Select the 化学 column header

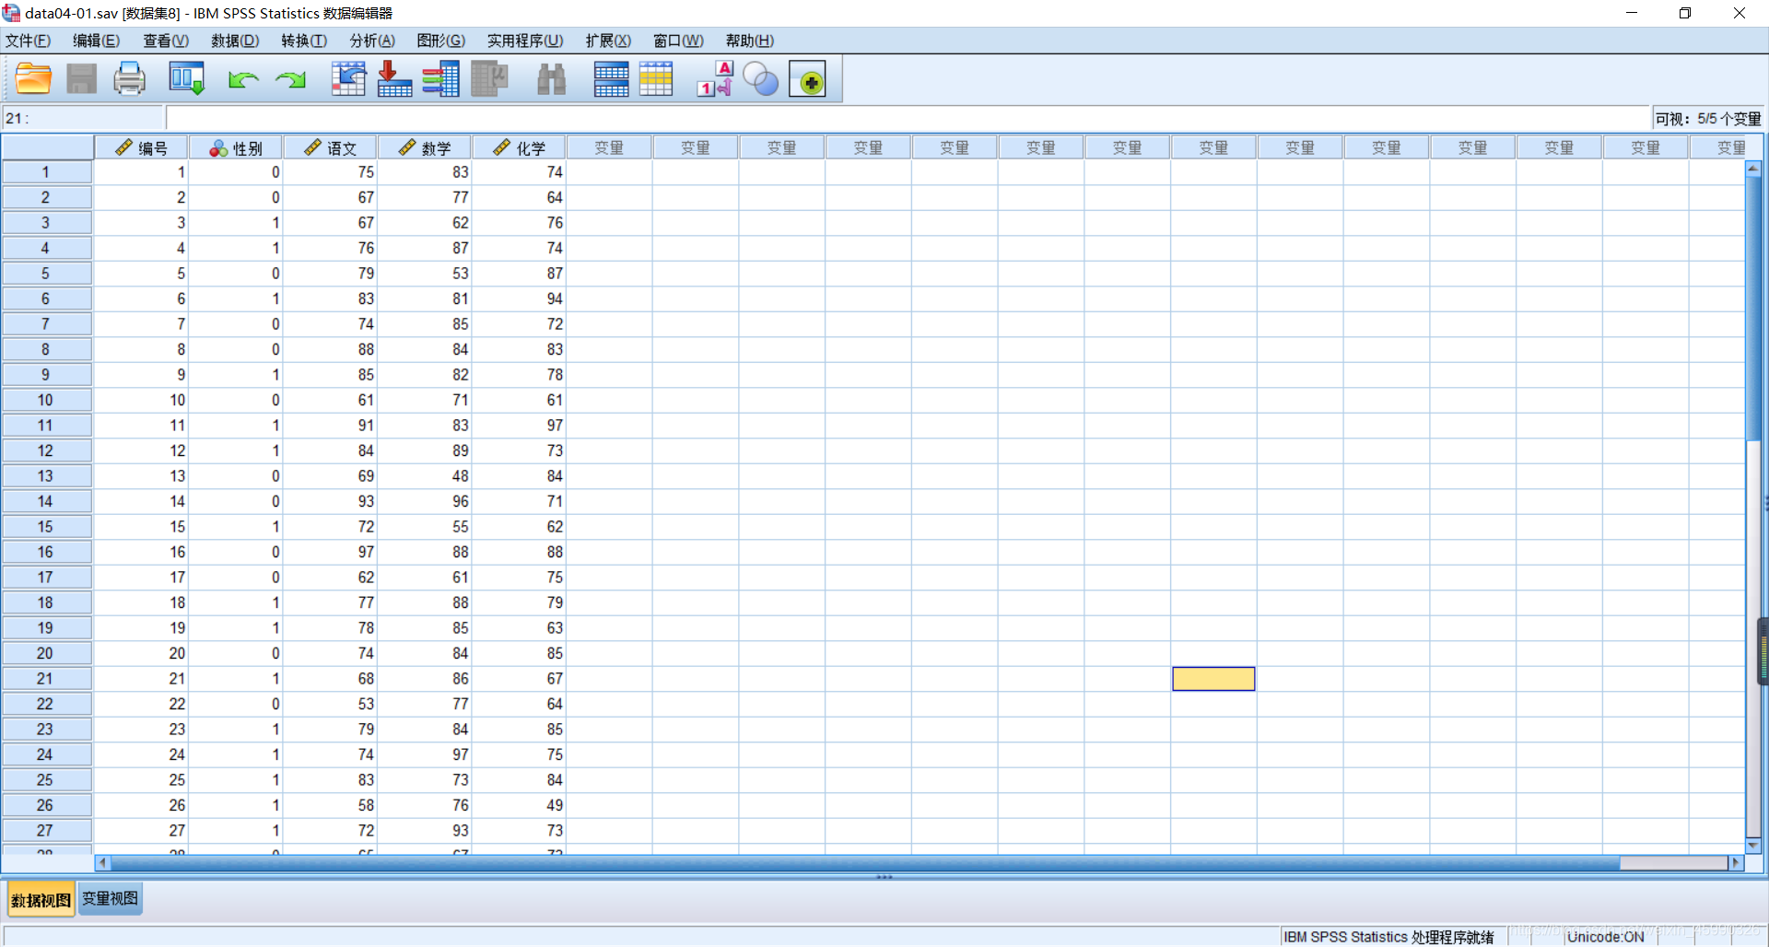[519, 147]
